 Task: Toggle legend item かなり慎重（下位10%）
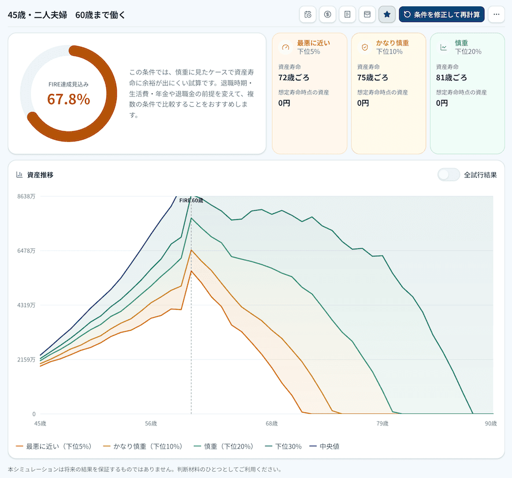[x=143, y=446]
